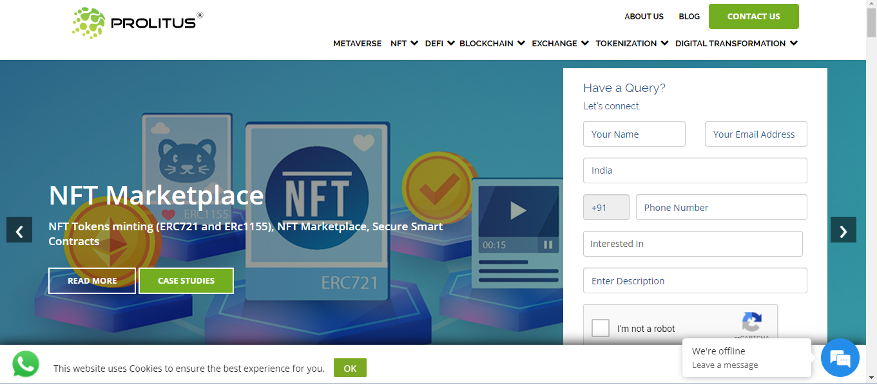Open the Exchange dropdown menu

click(x=560, y=44)
